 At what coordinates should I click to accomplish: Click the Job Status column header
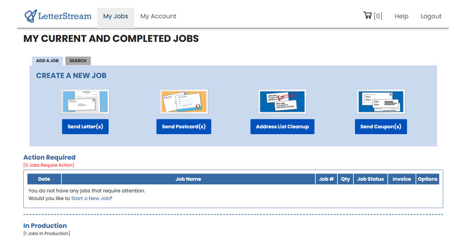click(371, 179)
